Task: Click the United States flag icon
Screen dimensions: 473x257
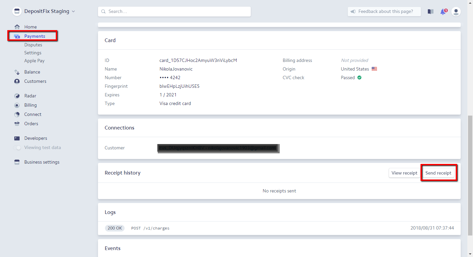Action: coord(374,69)
